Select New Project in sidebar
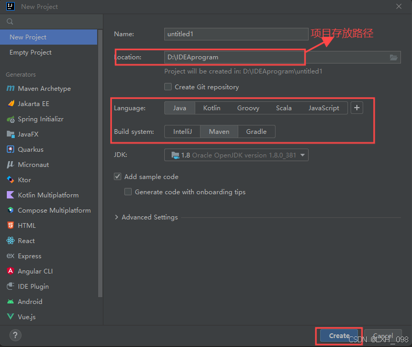Viewport: 412px width, 347px height. point(49,37)
